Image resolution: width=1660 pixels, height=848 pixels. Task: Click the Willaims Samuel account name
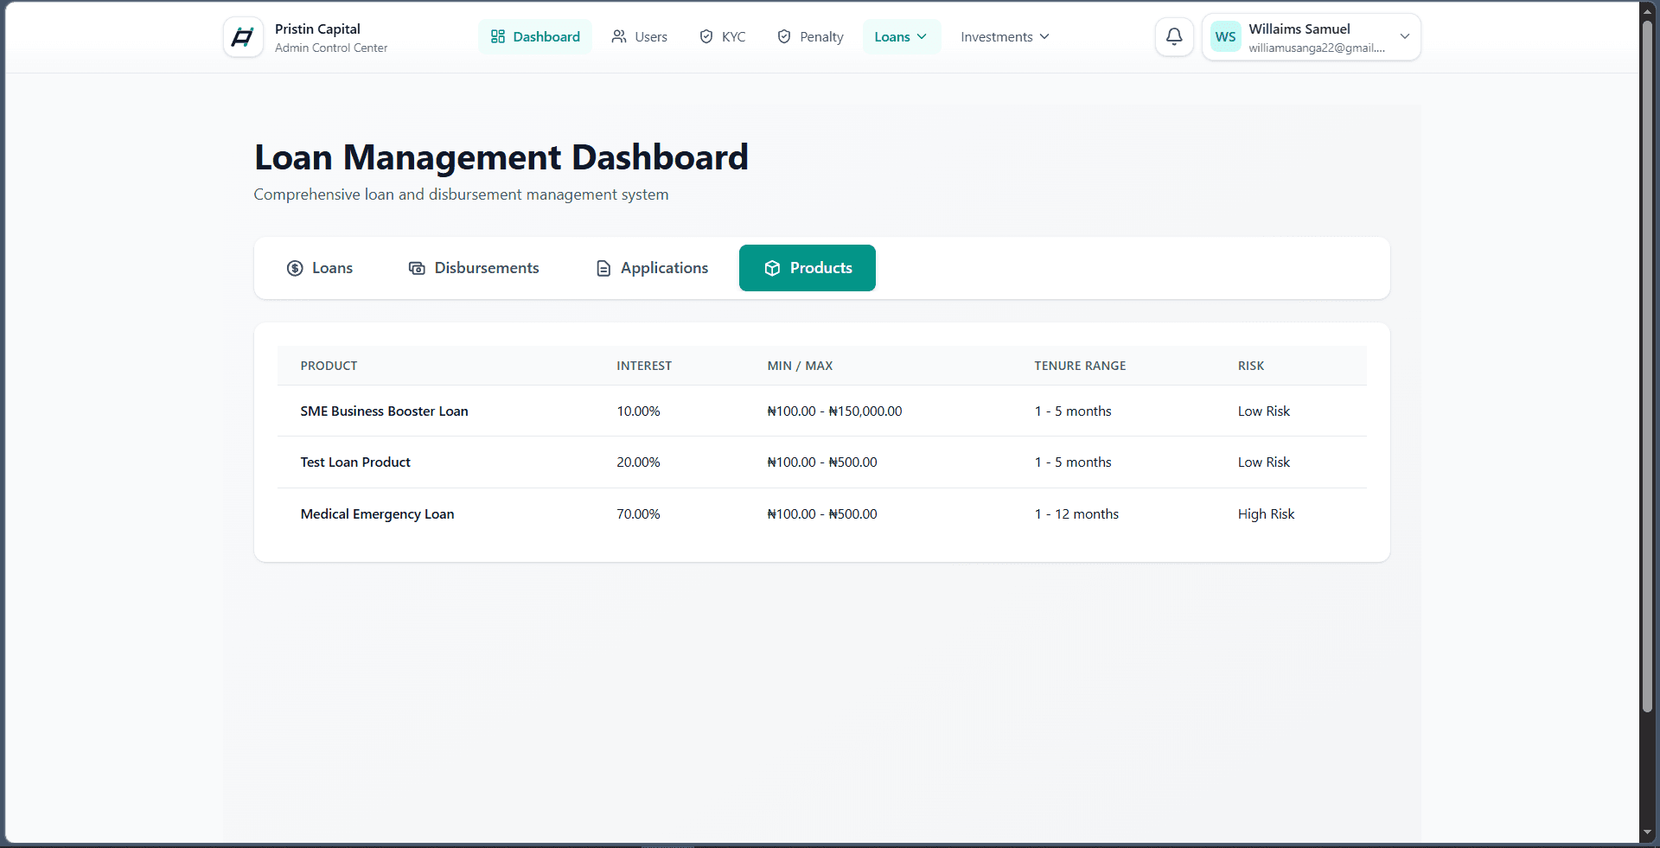click(1299, 29)
